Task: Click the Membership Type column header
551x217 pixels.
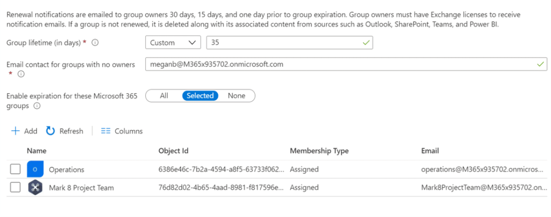Action: coord(319,151)
